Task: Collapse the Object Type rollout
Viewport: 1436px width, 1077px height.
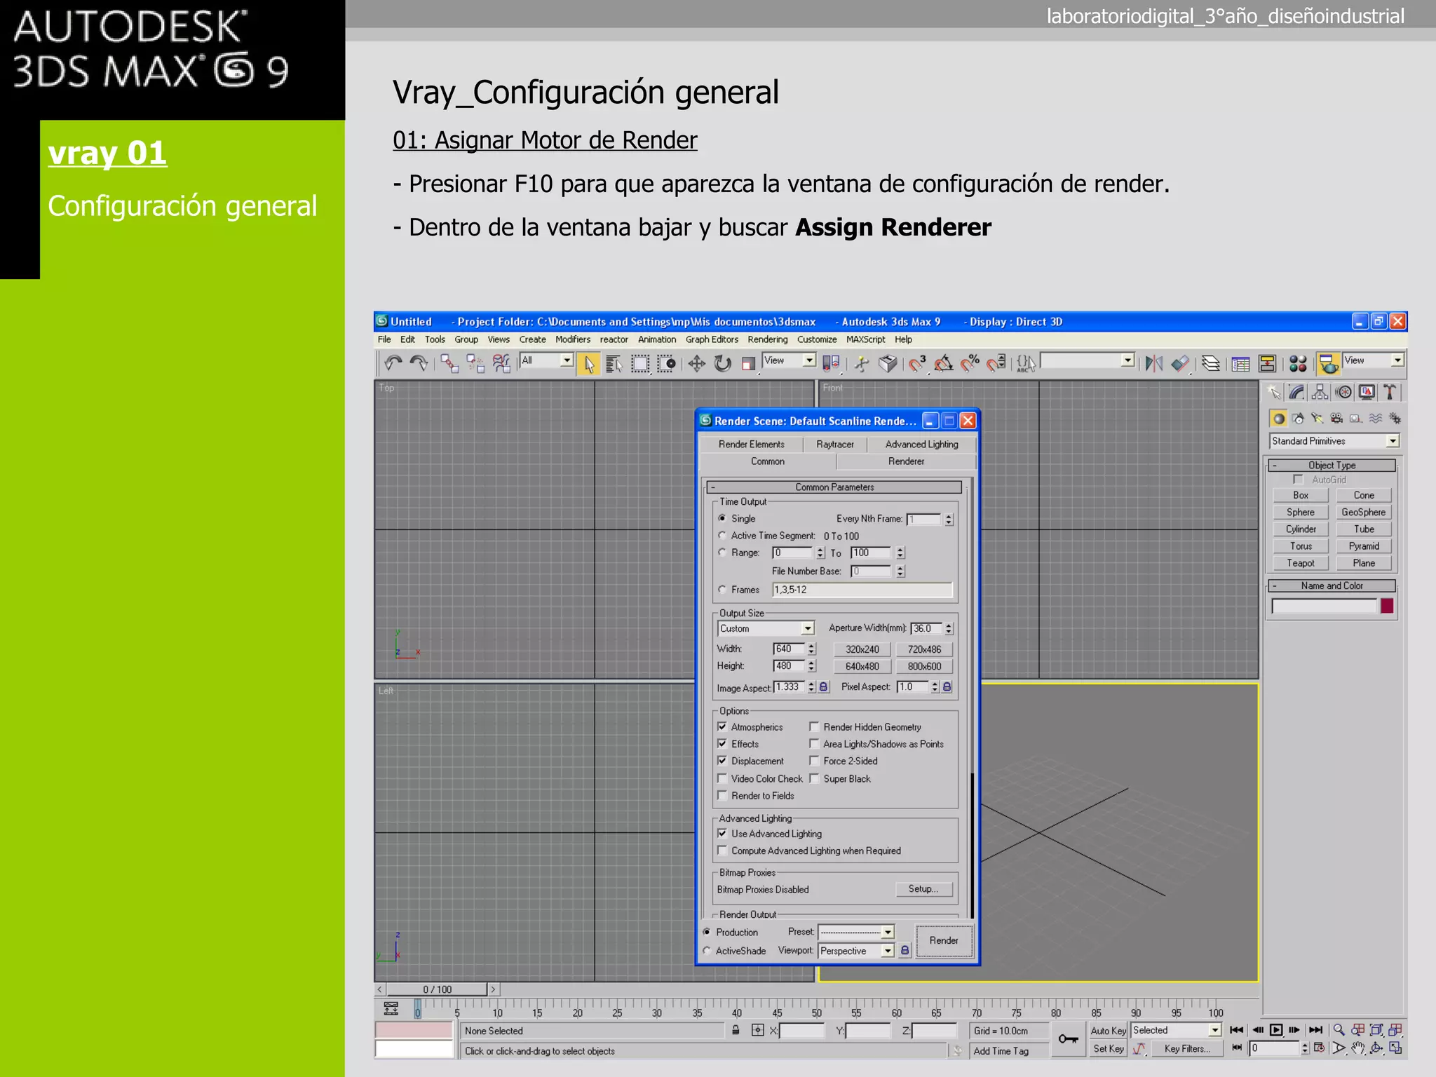Action: coord(1332,465)
